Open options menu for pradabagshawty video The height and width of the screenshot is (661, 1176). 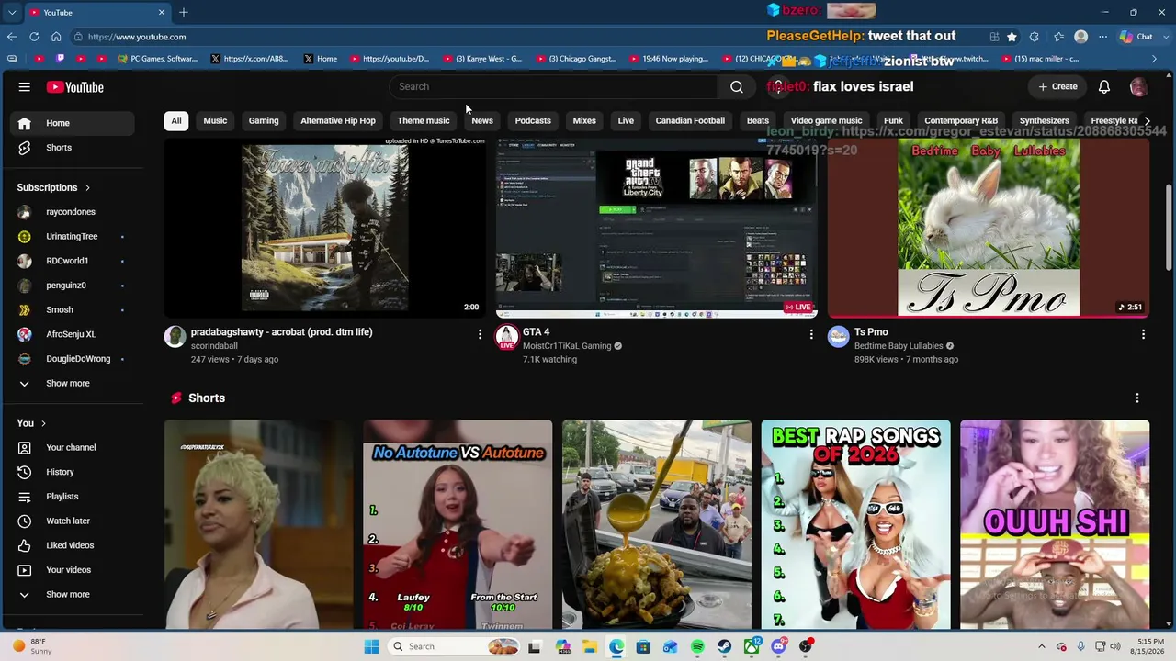[x=480, y=334]
